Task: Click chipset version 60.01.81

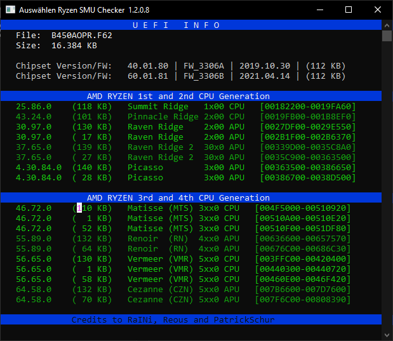Action: pos(148,76)
